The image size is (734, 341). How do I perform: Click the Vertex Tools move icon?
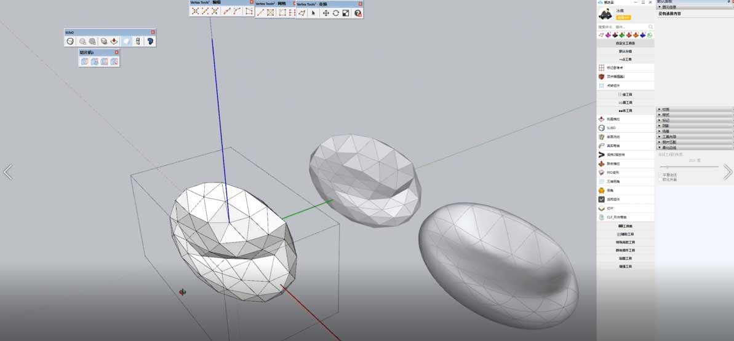pos(326,13)
